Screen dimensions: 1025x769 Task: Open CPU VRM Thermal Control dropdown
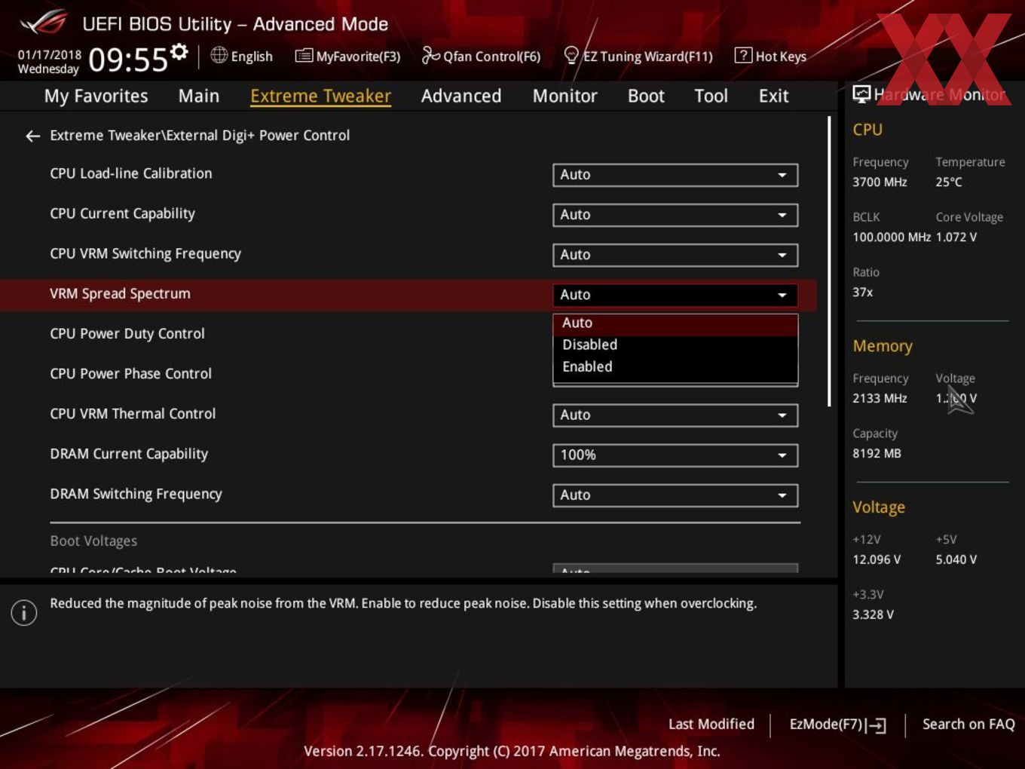tap(675, 415)
